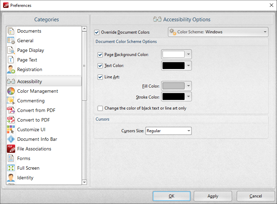Open the Commenting category
Image resolution: width=277 pixels, height=204 pixels.
44,101
